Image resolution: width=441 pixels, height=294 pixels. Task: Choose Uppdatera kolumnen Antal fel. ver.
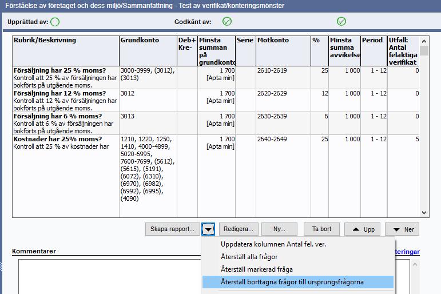pos(298,244)
